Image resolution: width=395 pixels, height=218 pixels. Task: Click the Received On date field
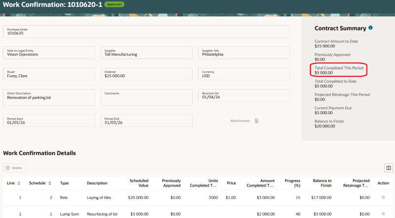click(x=244, y=95)
